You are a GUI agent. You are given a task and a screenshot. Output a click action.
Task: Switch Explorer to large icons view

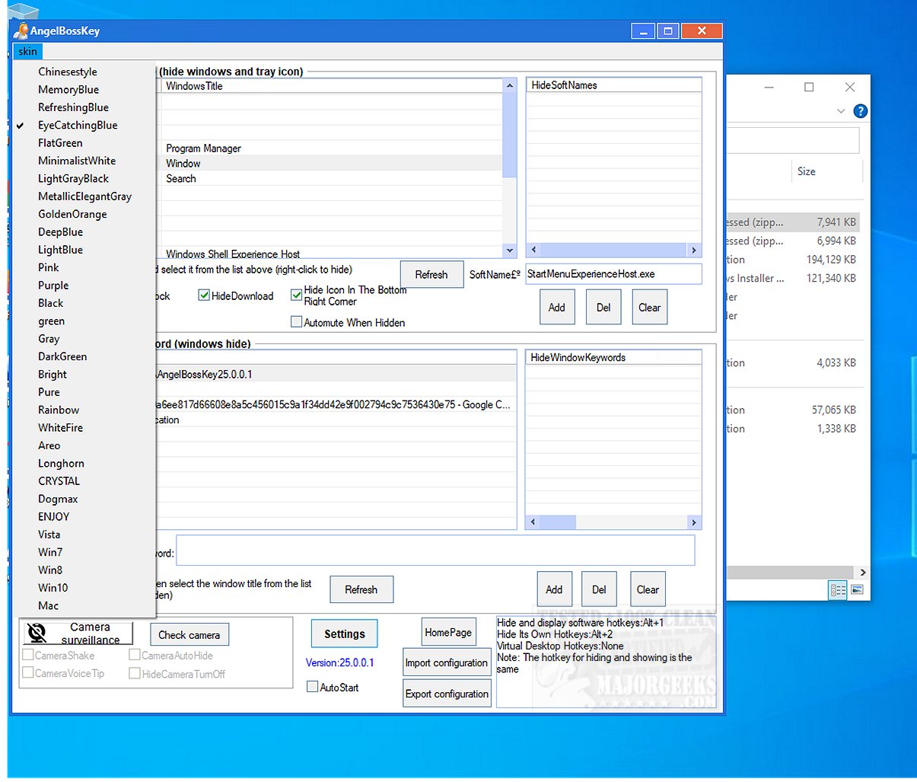coord(858,590)
